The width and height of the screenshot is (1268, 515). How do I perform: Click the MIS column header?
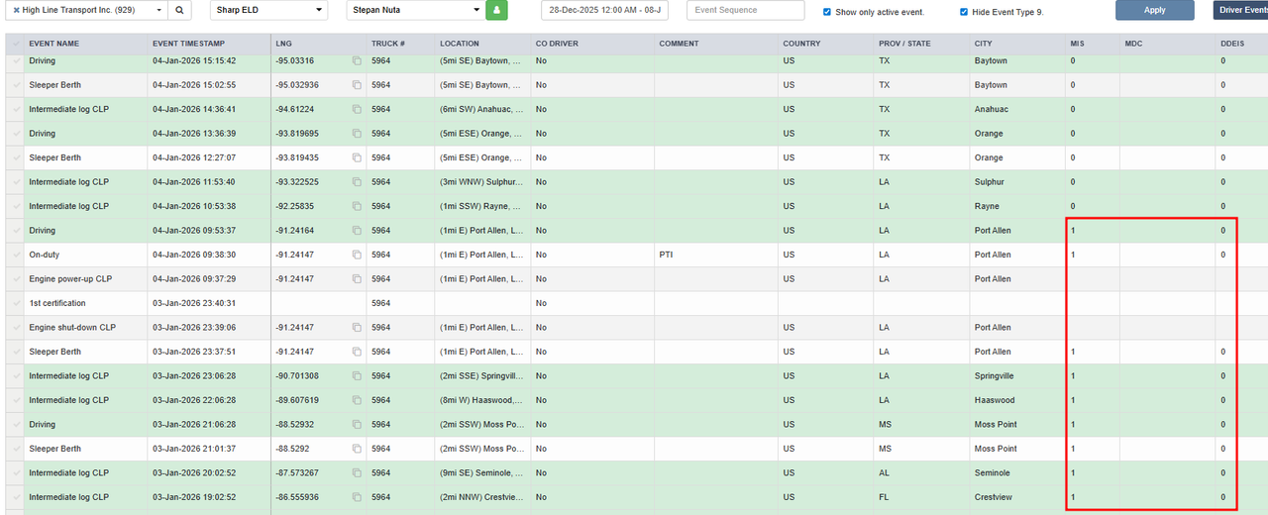[x=1092, y=44]
